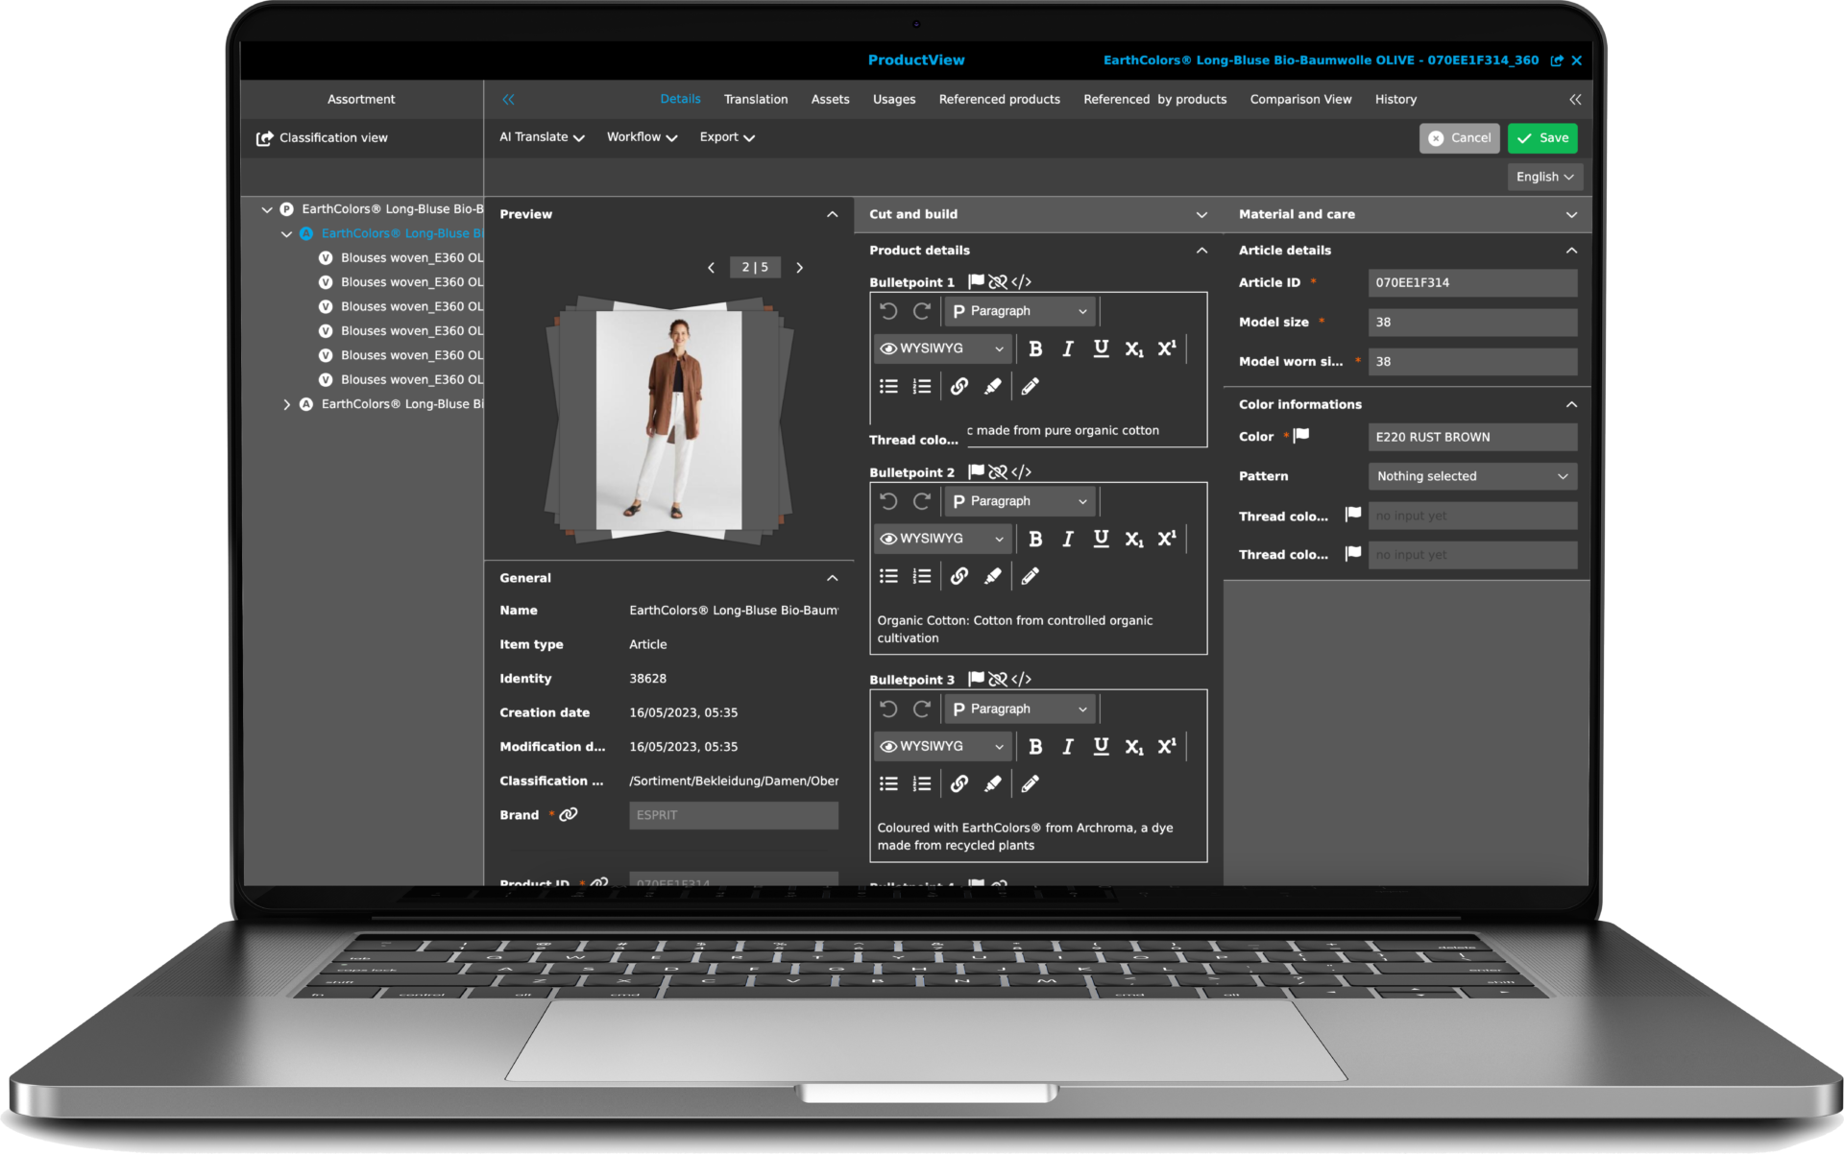Open the English language selector
This screenshot has height=1154, width=1844.
(1543, 177)
